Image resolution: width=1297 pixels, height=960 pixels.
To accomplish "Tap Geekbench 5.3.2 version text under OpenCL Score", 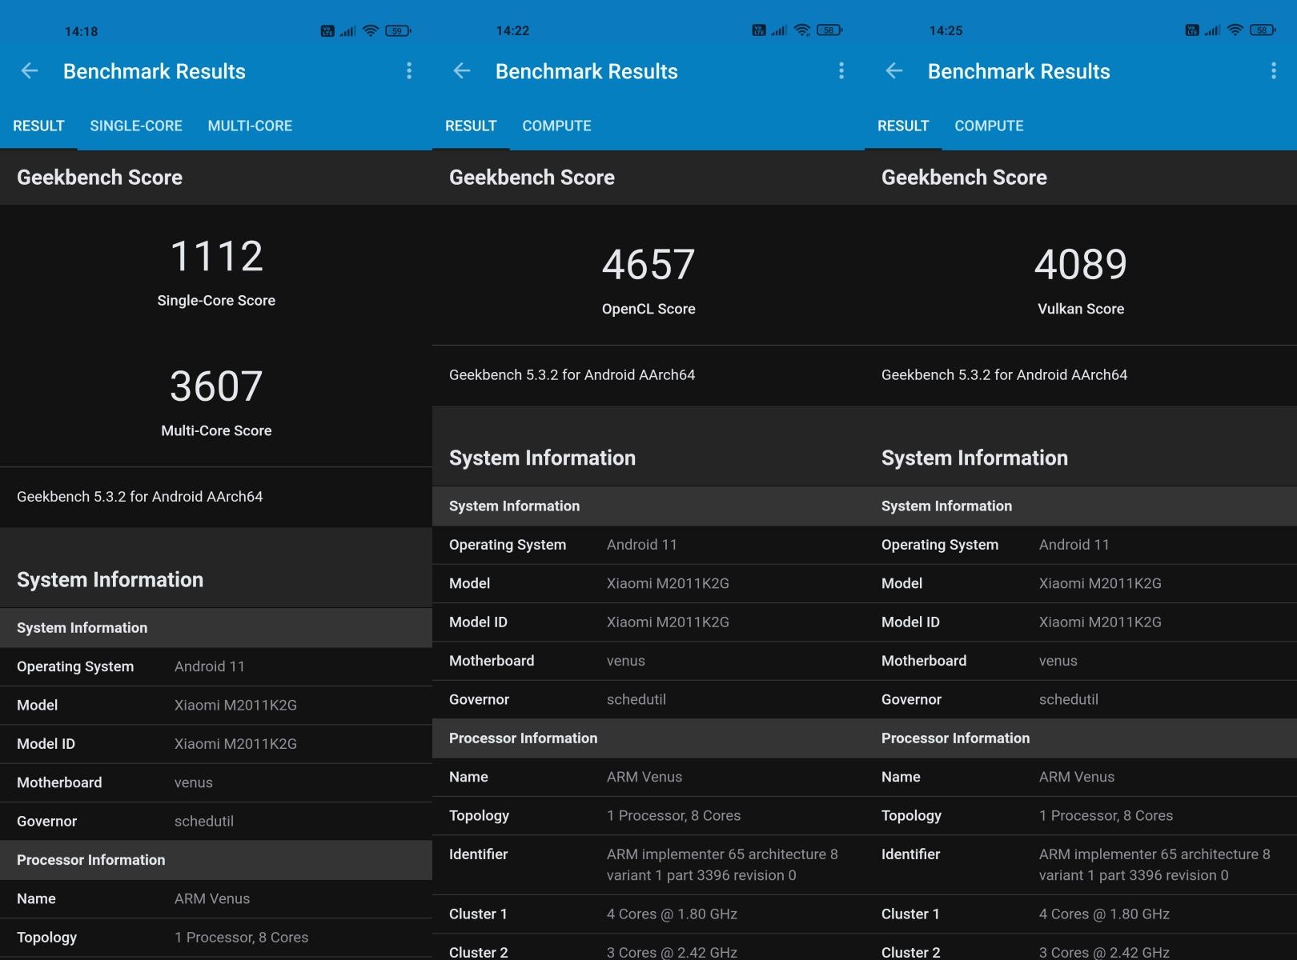I will click(572, 374).
